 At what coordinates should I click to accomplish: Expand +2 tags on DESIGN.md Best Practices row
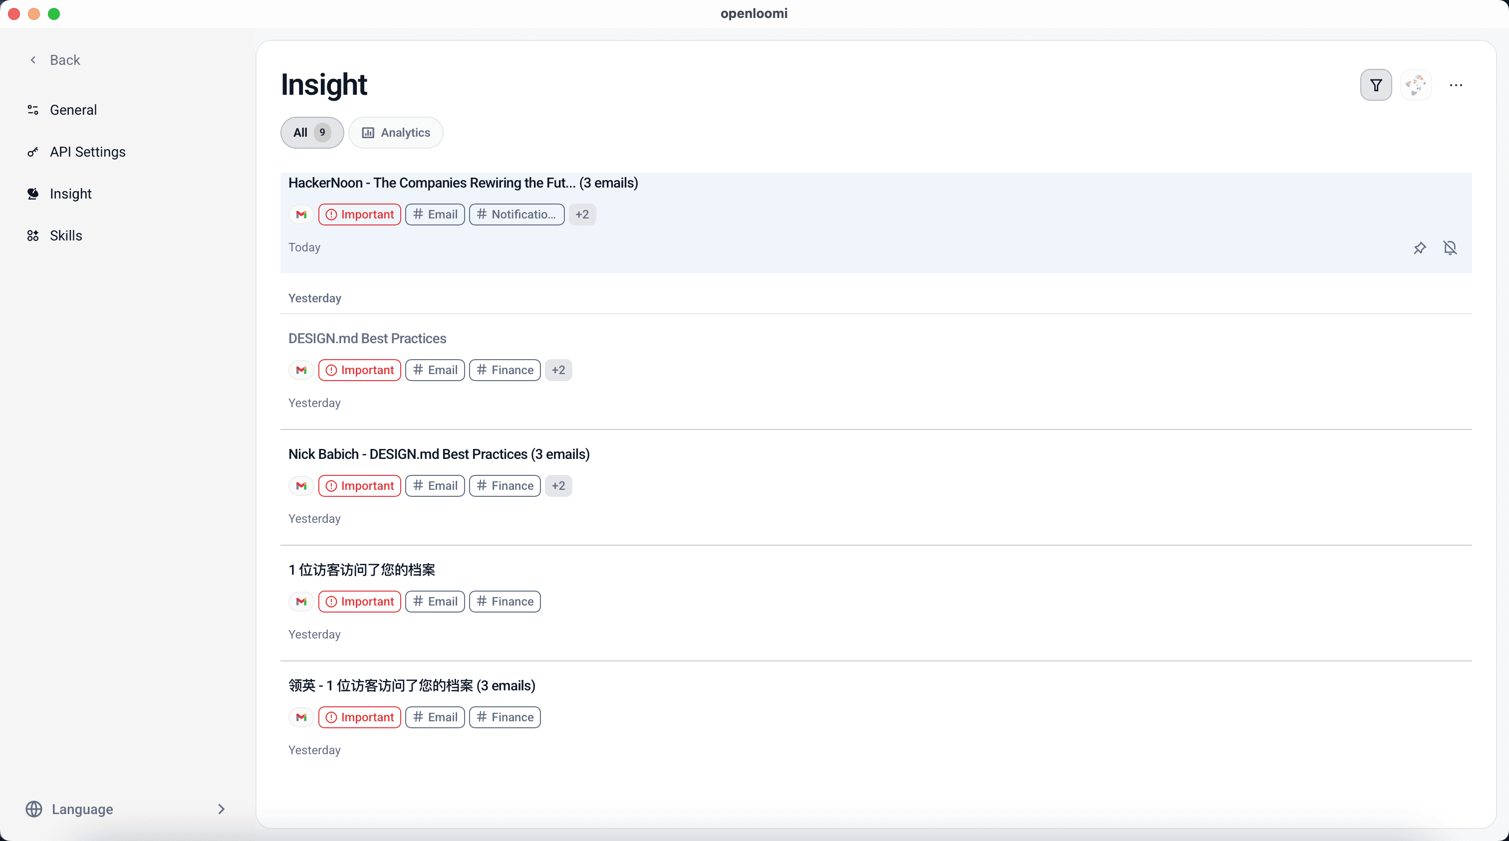(558, 370)
